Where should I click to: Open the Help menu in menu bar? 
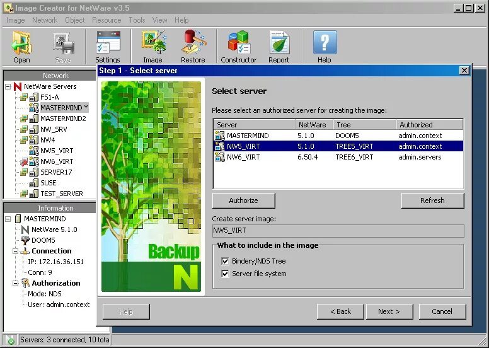coord(181,20)
